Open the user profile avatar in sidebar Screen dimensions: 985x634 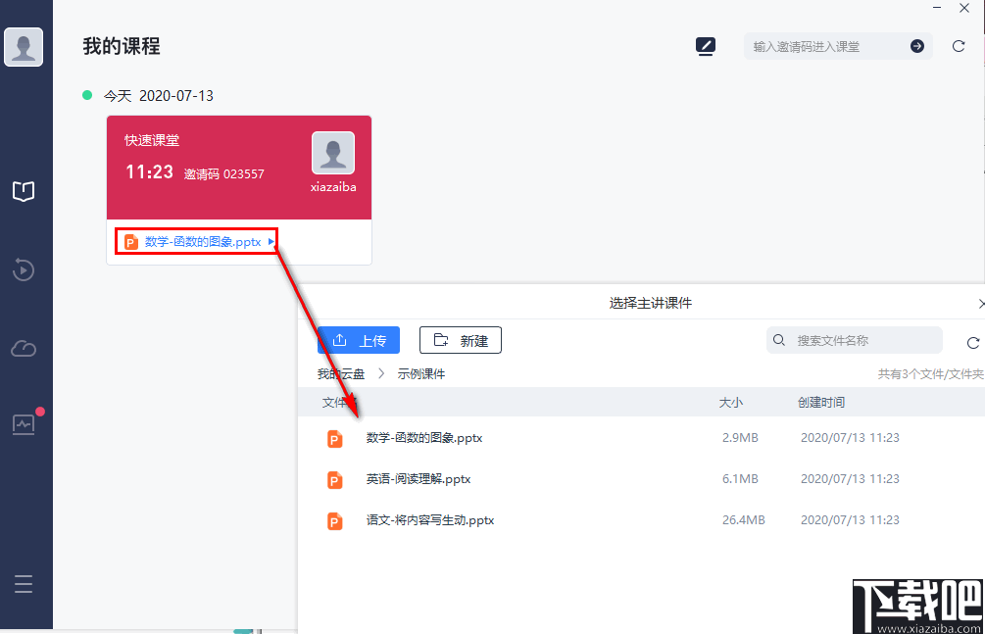click(24, 46)
